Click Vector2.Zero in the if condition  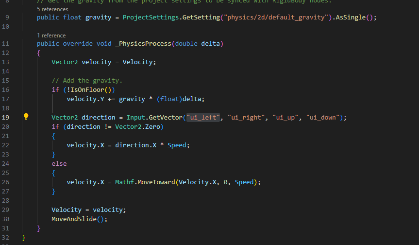click(x=137, y=127)
